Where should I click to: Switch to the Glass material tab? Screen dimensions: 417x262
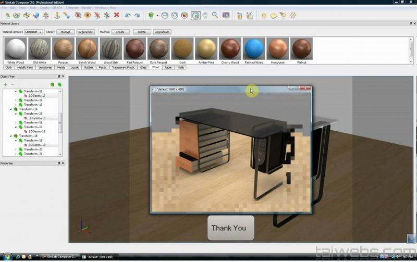point(143,67)
